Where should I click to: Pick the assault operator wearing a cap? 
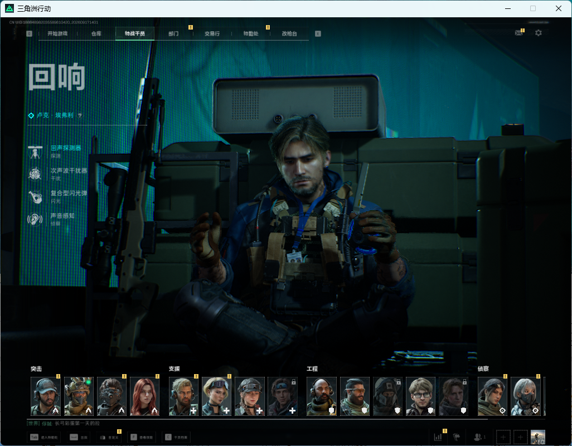[46, 396]
